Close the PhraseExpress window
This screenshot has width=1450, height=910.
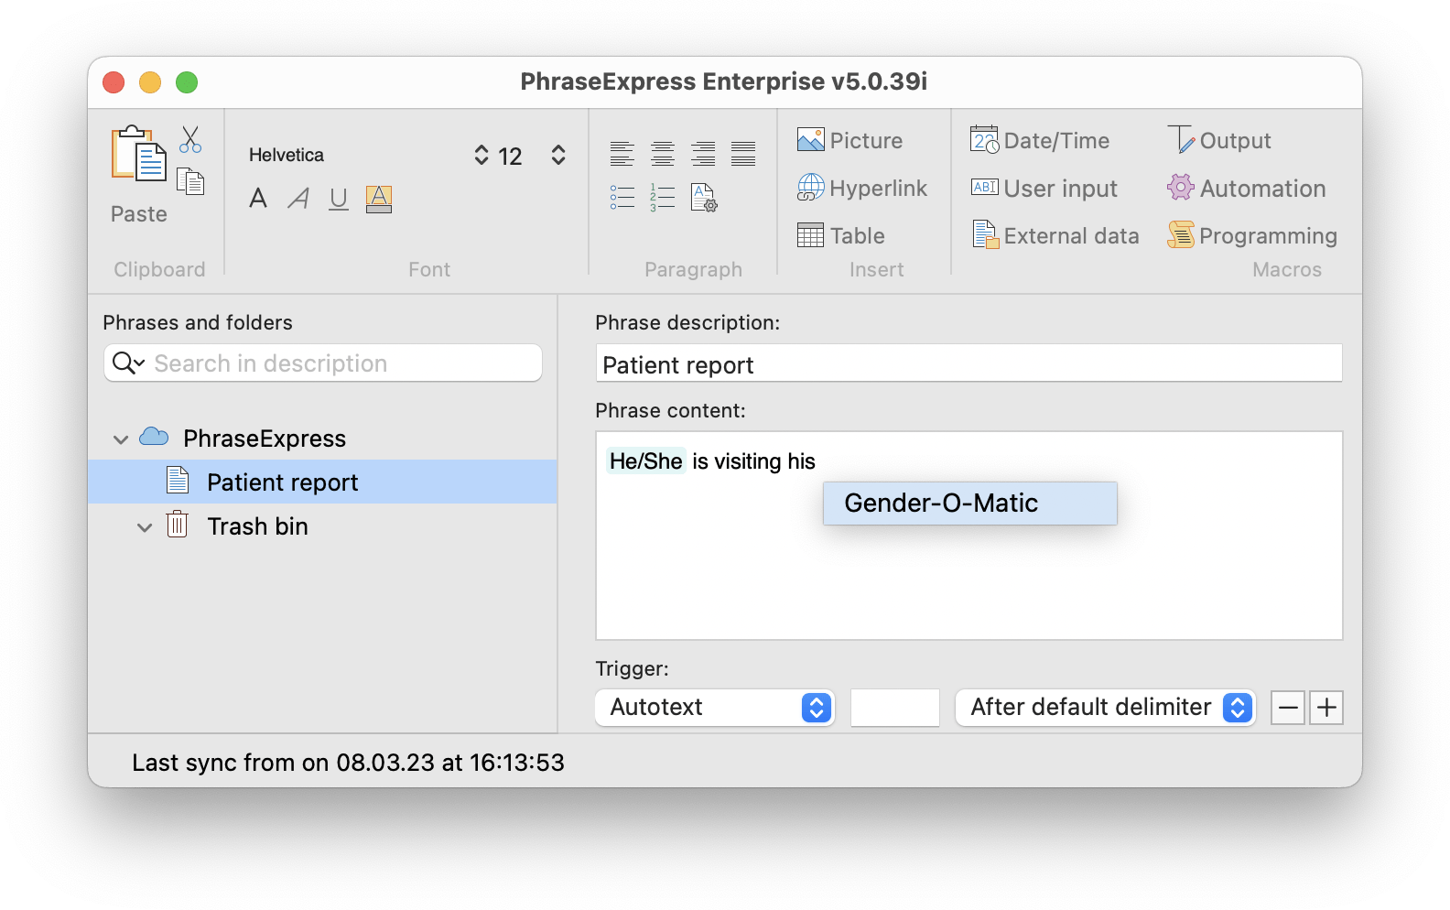[x=114, y=82]
